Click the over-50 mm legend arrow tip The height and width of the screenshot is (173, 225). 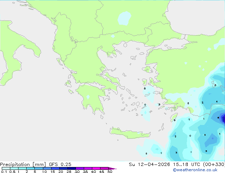112,168
